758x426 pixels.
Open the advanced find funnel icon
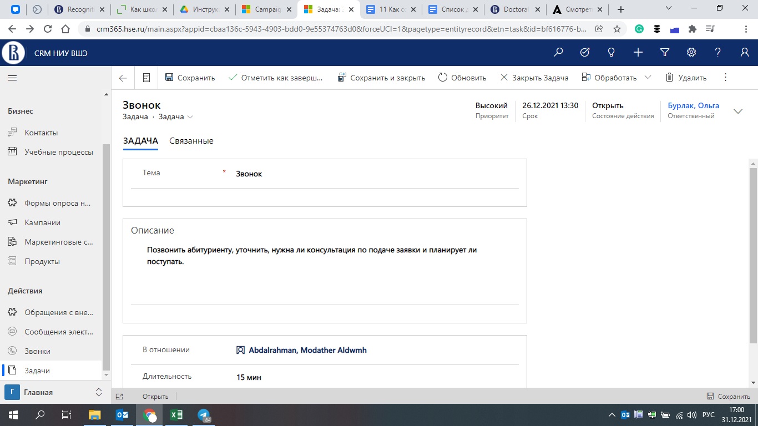665,53
